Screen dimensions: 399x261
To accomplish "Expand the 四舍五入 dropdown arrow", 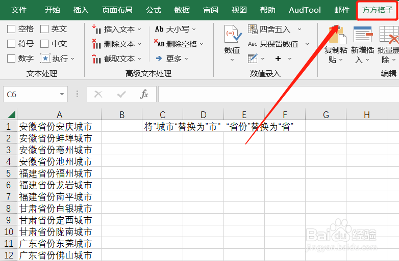I will click(300, 30).
